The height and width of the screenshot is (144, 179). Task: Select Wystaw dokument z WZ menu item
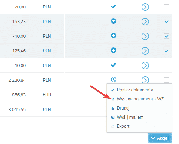pyautogui.click(x=138, y=99)
